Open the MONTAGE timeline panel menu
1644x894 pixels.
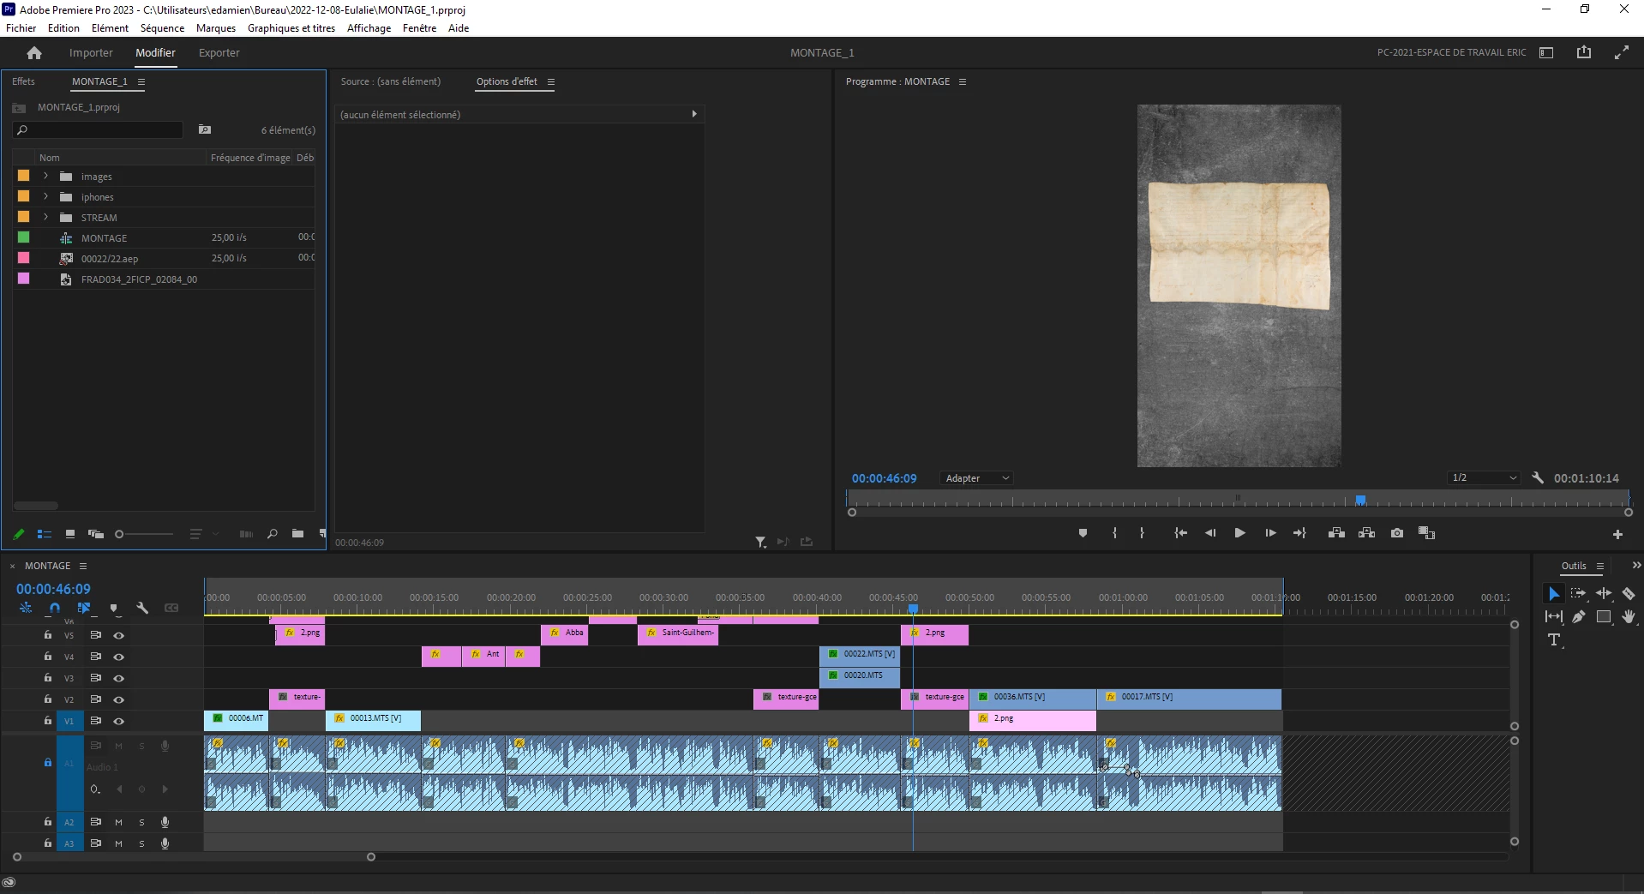tap(83, 566)
